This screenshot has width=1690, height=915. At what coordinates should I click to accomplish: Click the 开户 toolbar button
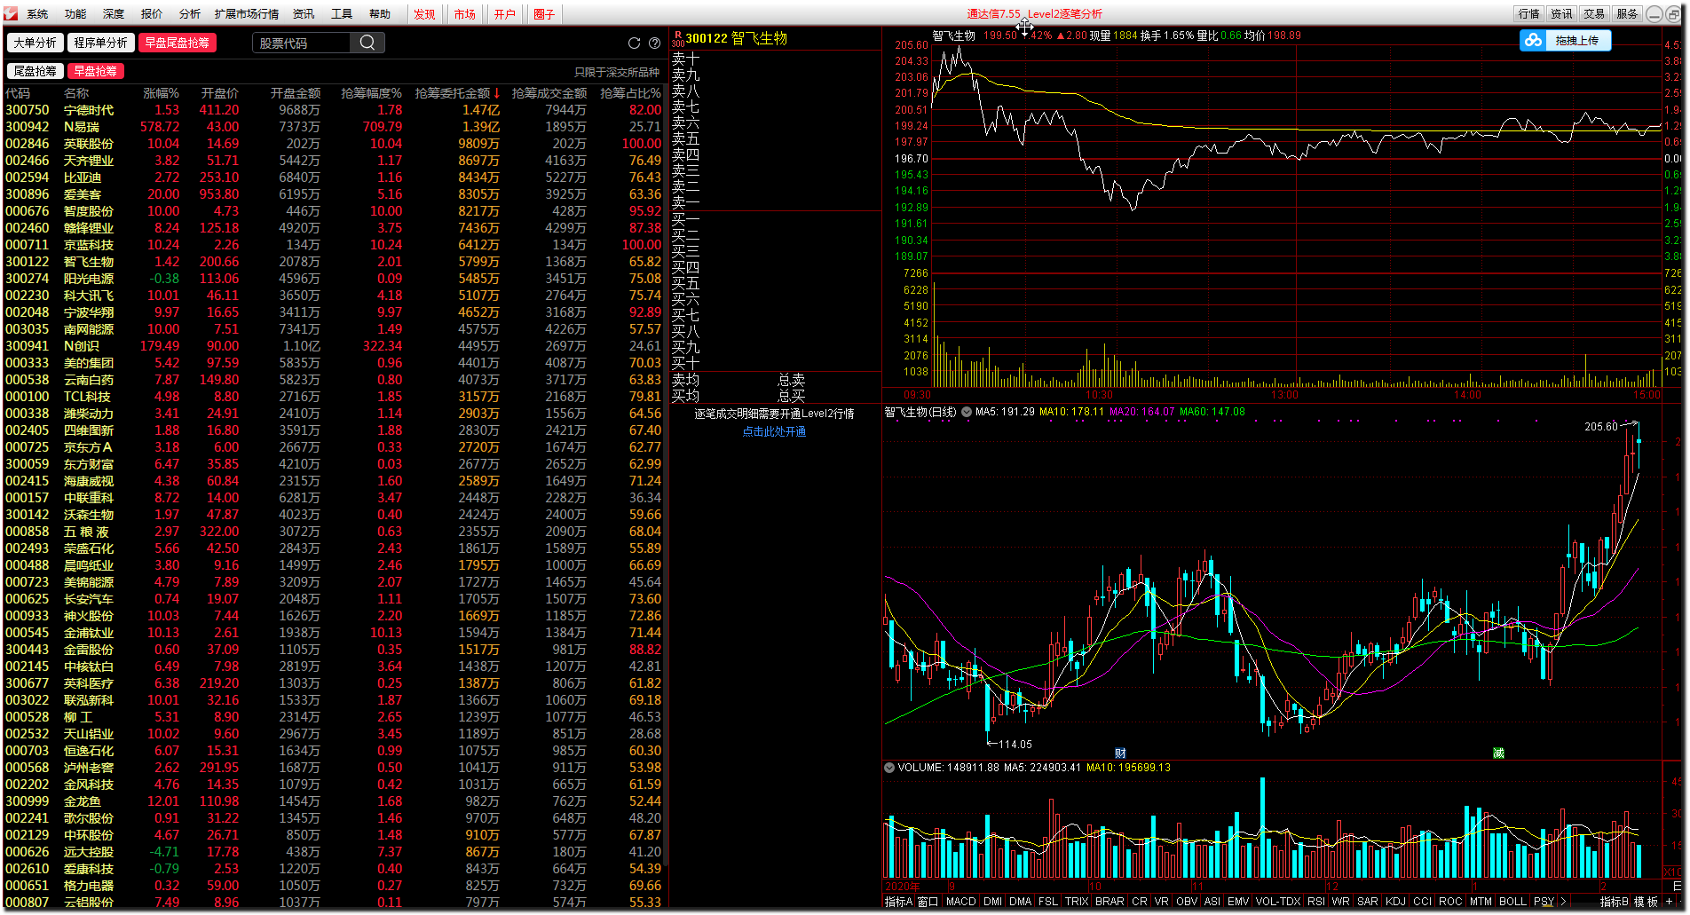coord(505,14)
